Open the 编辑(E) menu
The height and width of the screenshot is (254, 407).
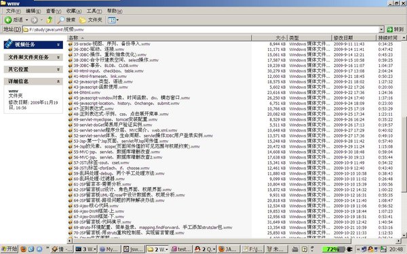33,11
